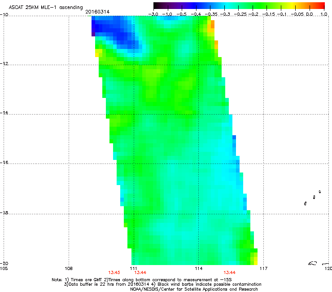Click the red 13:44 label near 117

230,273
